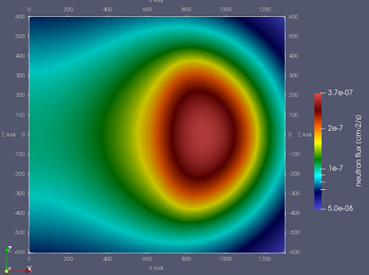This screenshot has height=275, width=369.
Task: Click the "-300" tick label on the left Z axis
Action: pos(19,193)
